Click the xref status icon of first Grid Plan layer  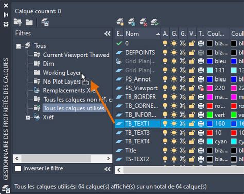click(119, 61)
